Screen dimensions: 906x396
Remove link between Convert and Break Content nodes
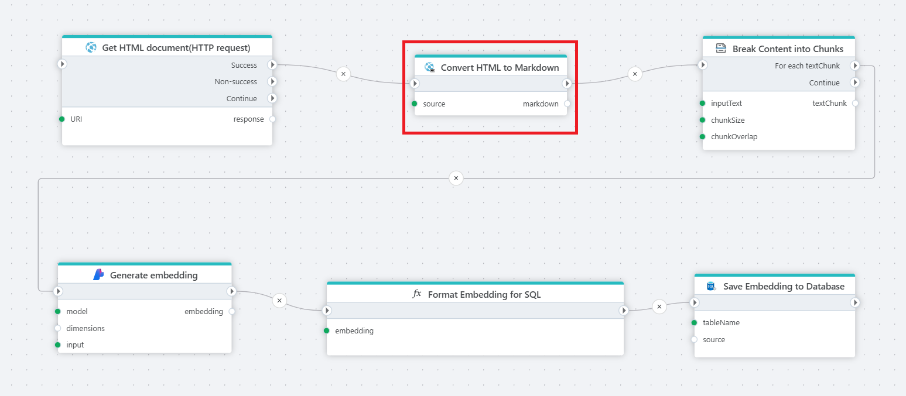[x=635, y=74]
